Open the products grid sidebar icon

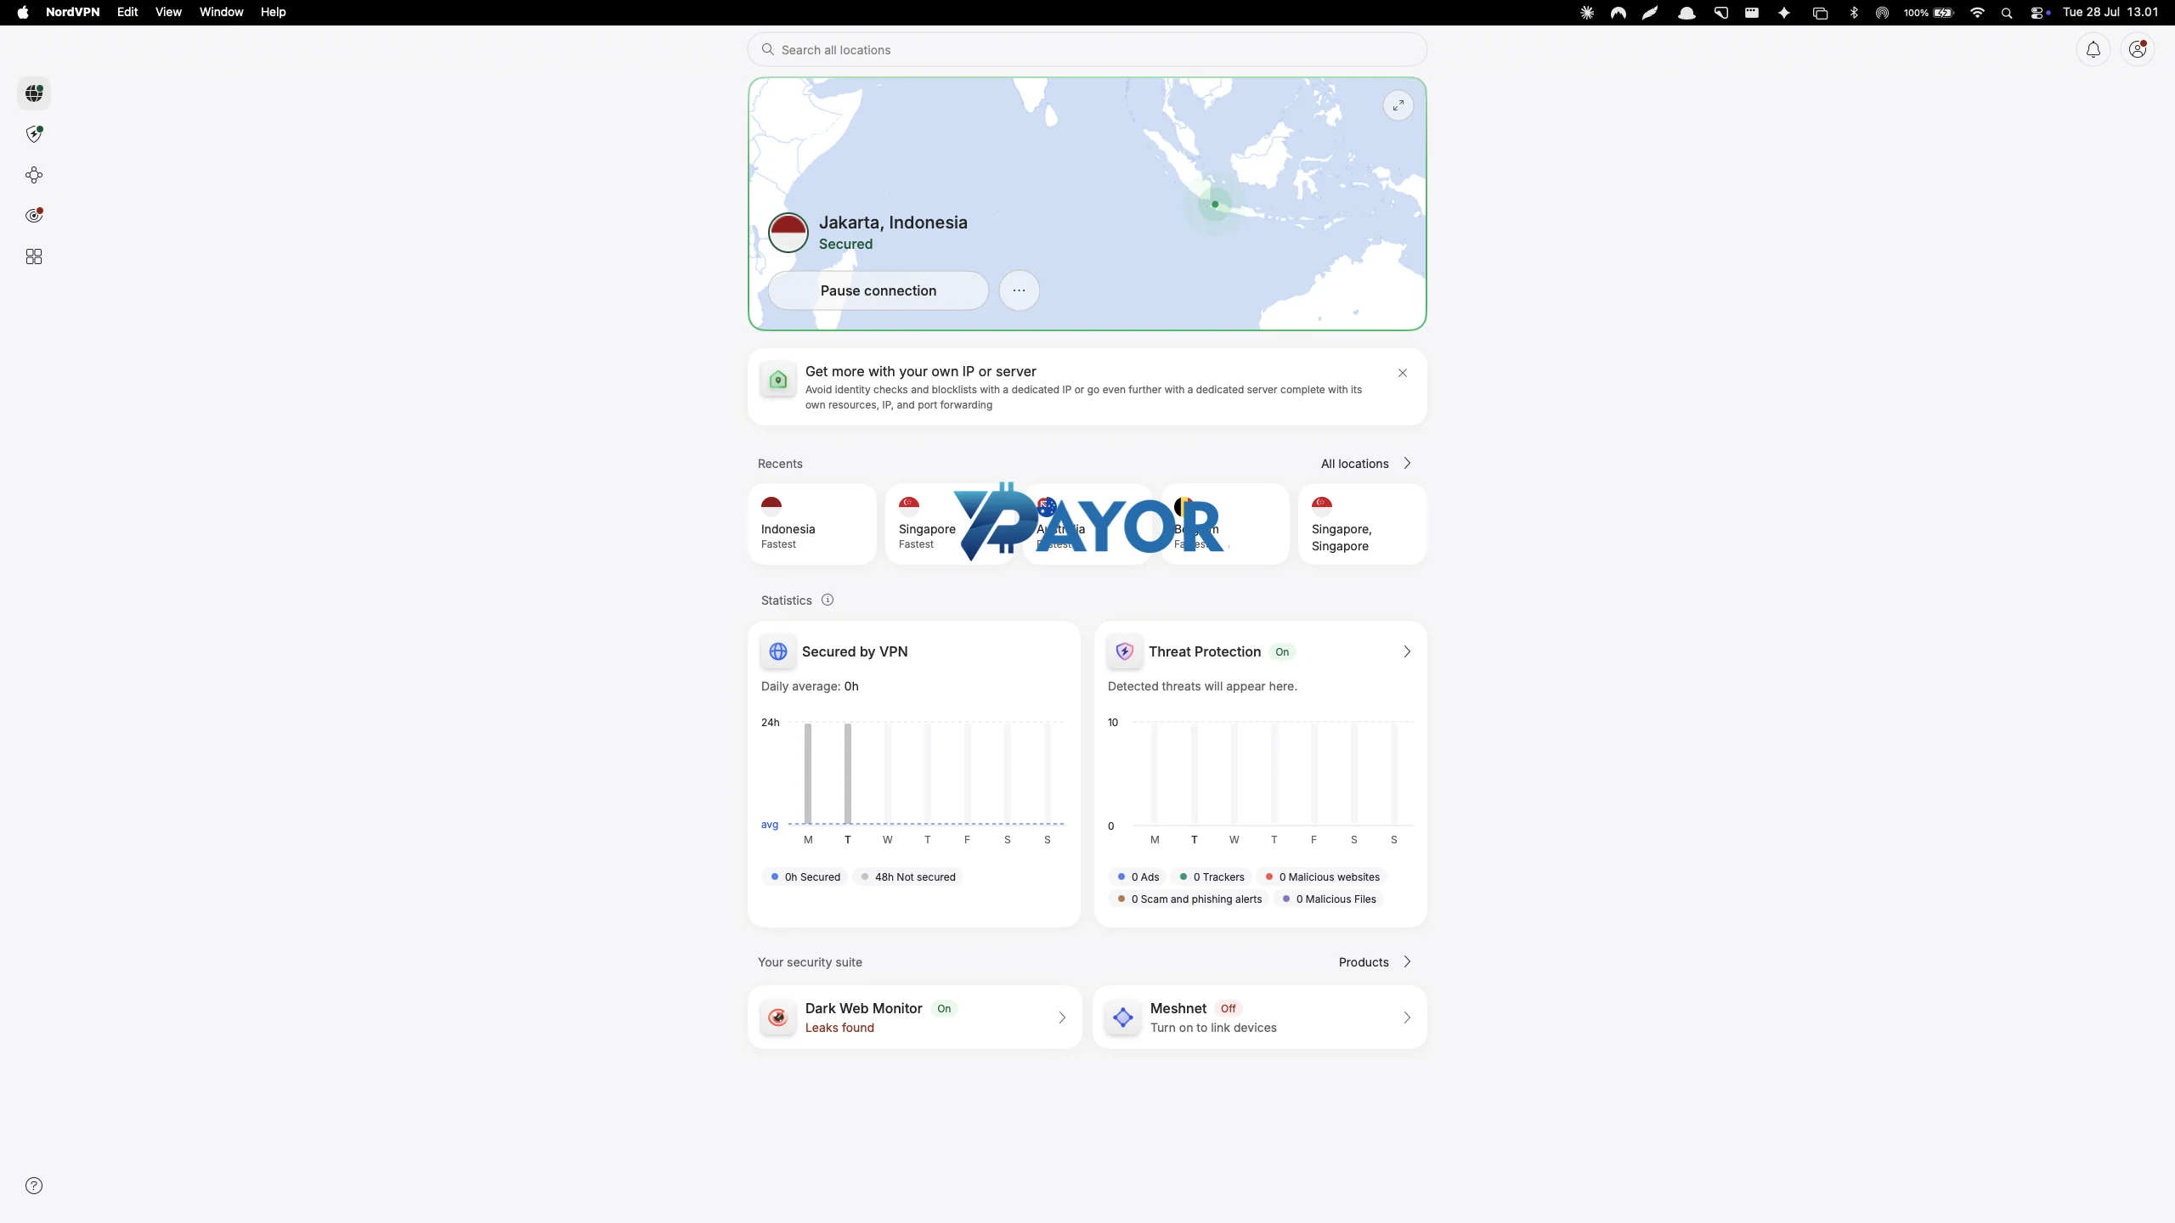pos(34,256)
